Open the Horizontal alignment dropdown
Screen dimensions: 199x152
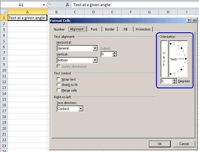95,49
